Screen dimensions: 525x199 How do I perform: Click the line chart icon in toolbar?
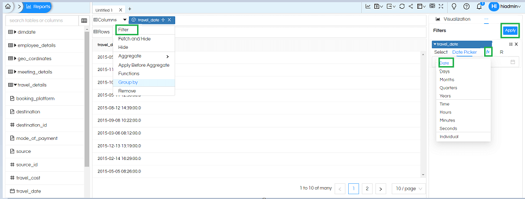(x=368, y=6)
